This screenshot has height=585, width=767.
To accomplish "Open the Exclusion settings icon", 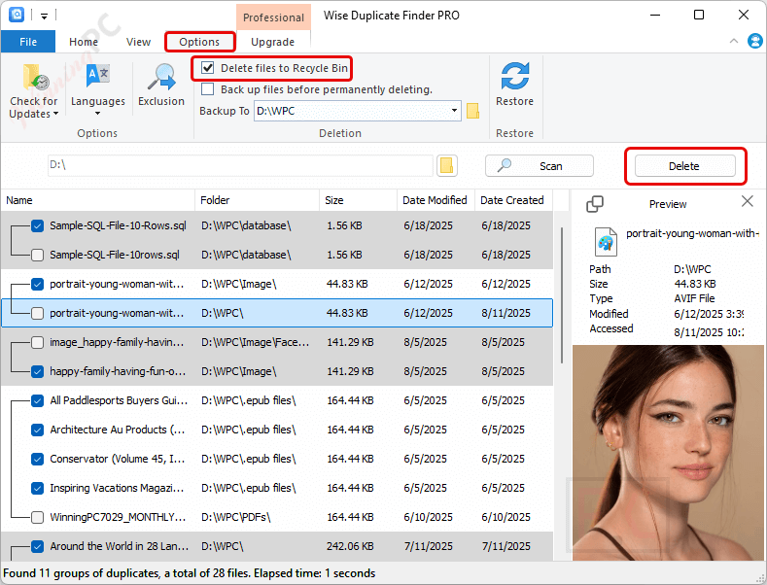I will (x=162, y=78).
